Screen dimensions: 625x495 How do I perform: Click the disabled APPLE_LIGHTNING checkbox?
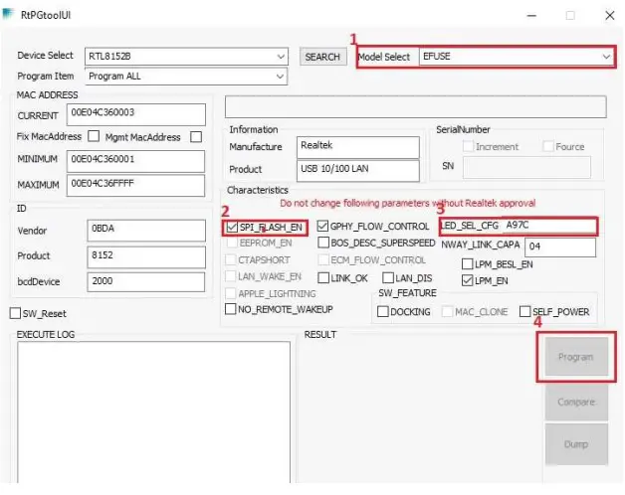pos(231,293)
